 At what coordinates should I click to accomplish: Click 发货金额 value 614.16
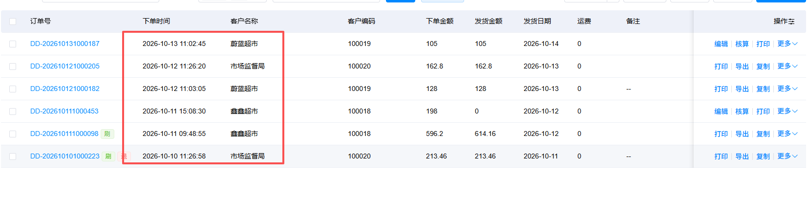tap(485, 134)
